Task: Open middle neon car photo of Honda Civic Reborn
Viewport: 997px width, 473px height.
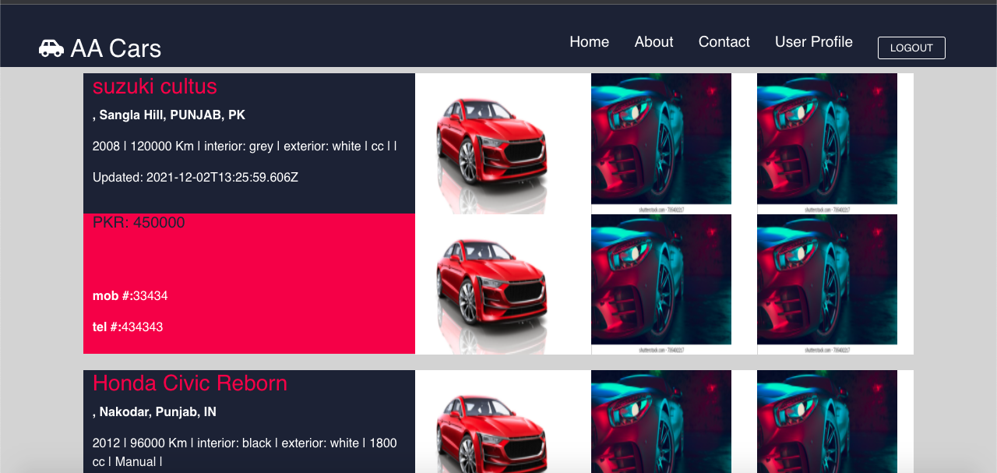Action: point(661,422)
